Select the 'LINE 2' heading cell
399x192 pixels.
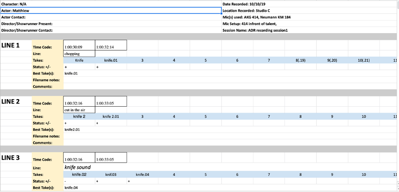(x=16, y=102)
